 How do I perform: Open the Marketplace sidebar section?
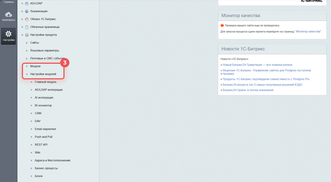coord(8,16)
